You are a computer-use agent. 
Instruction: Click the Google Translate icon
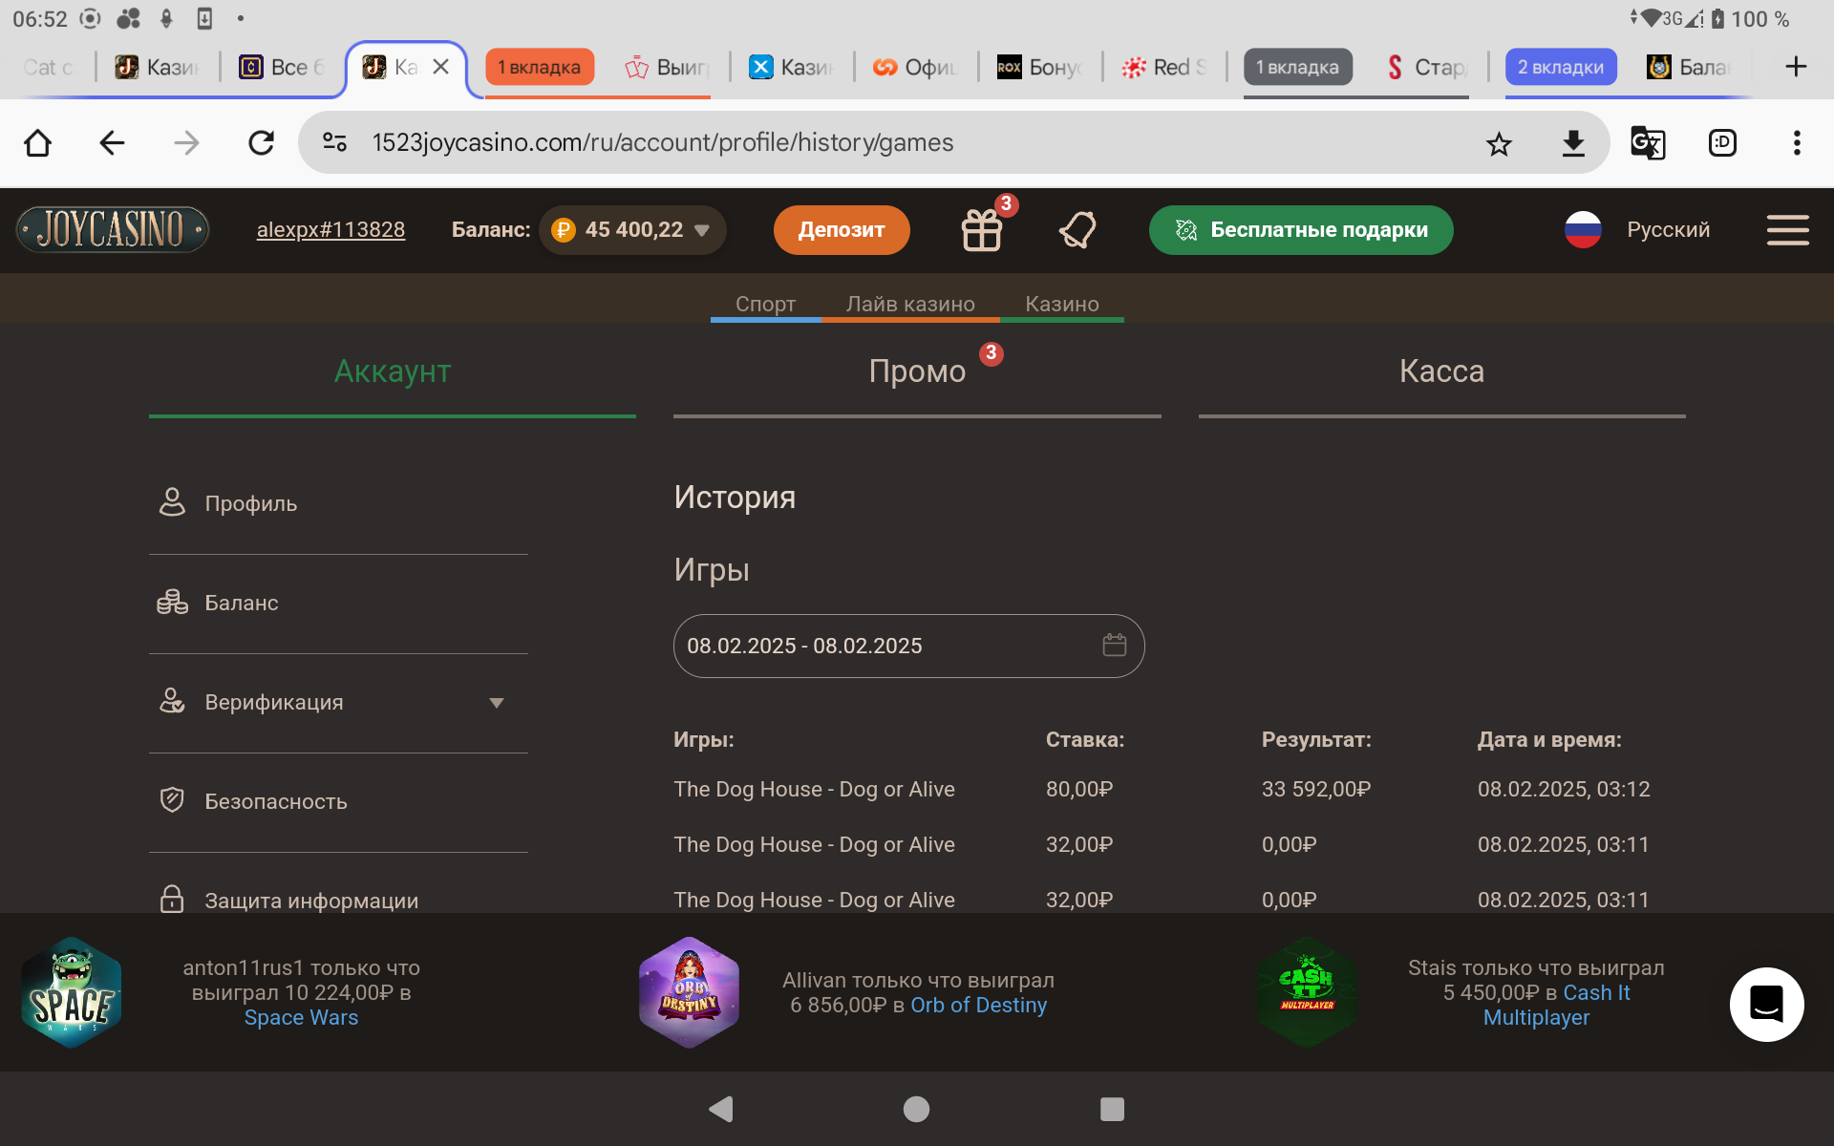click(x=1647, y=143)
